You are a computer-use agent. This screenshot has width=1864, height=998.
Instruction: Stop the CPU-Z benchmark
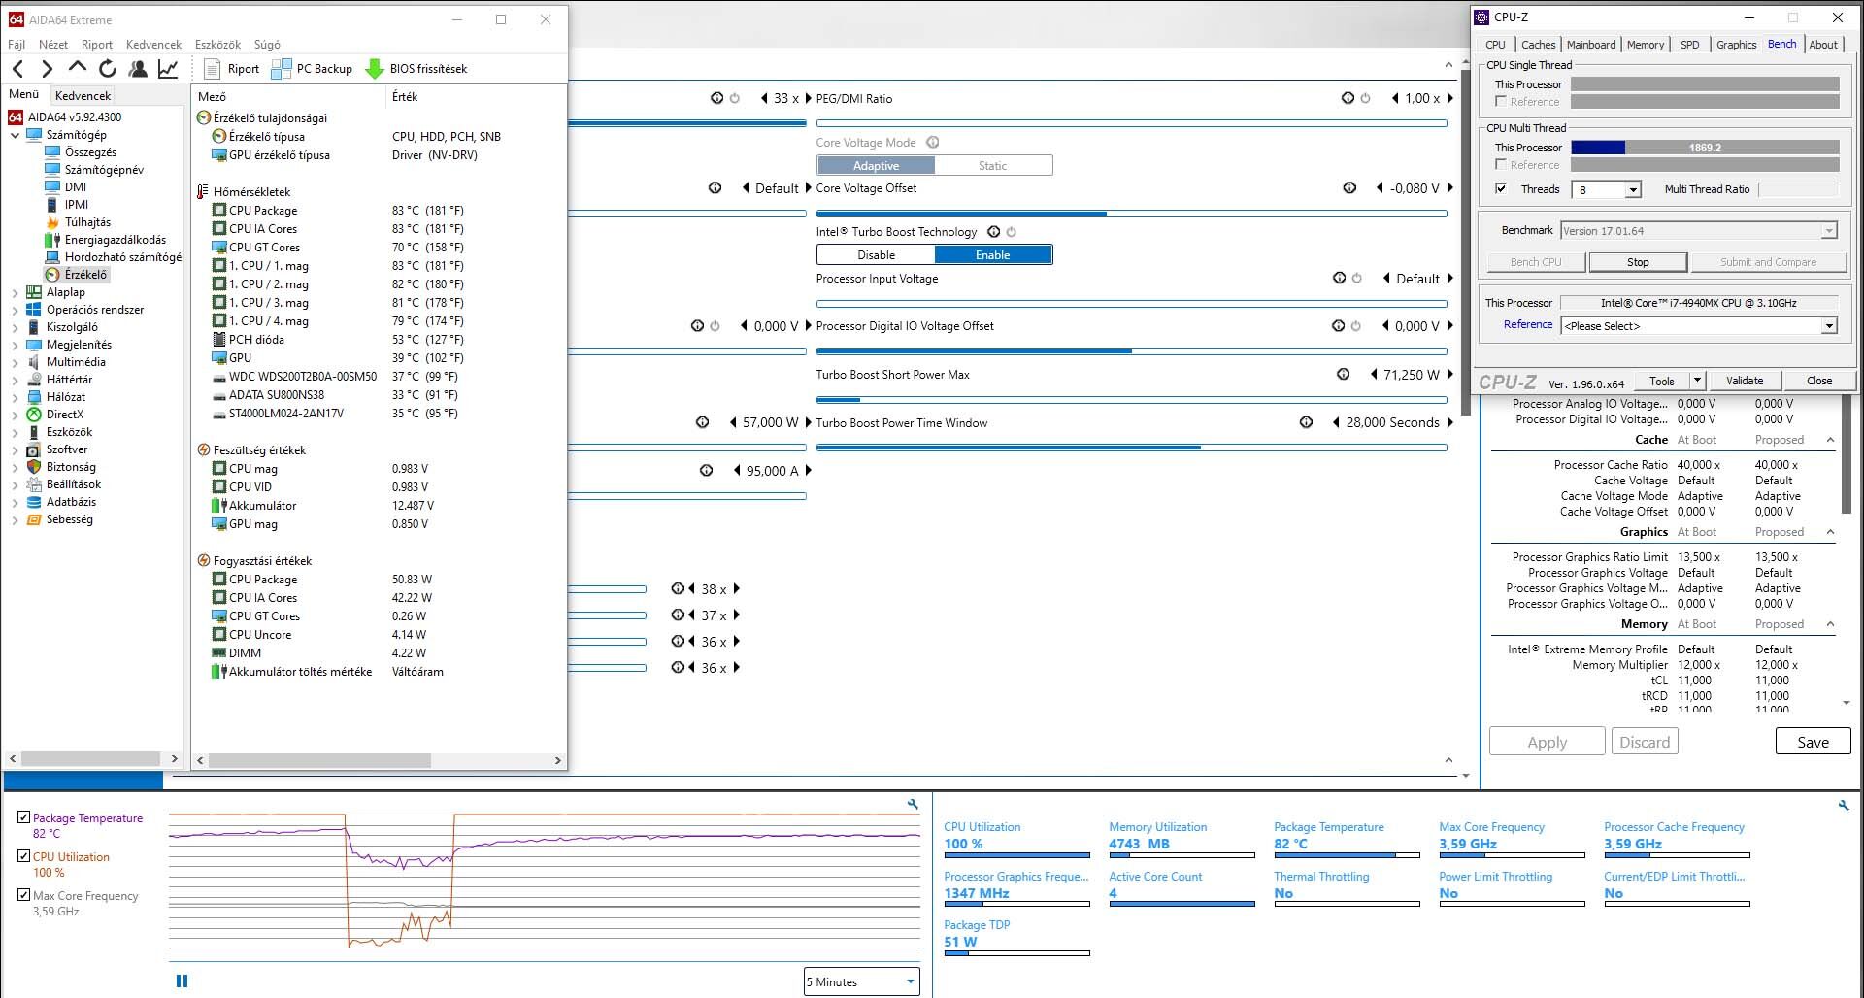point(1638,262)
